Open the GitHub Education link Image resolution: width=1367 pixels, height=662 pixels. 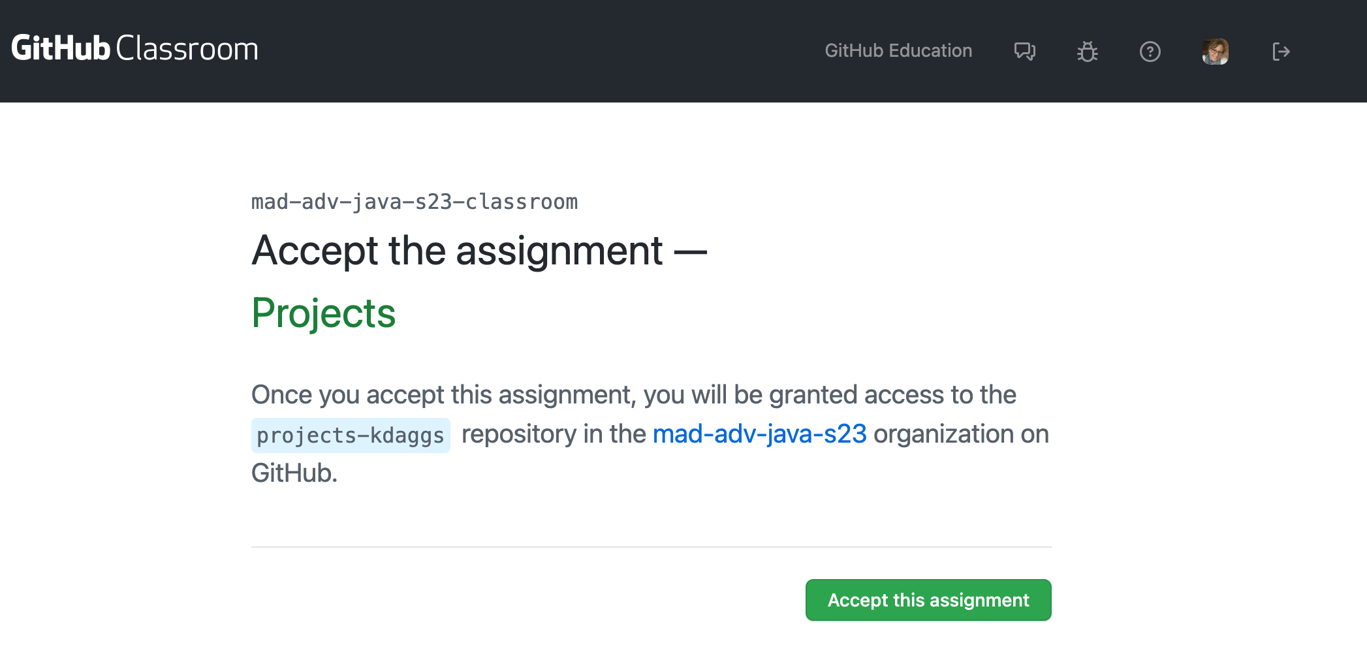[x=898, y=51]
